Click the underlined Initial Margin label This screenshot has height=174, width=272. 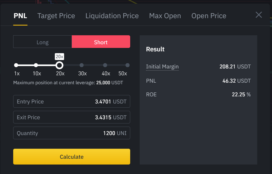pos(162,67)
